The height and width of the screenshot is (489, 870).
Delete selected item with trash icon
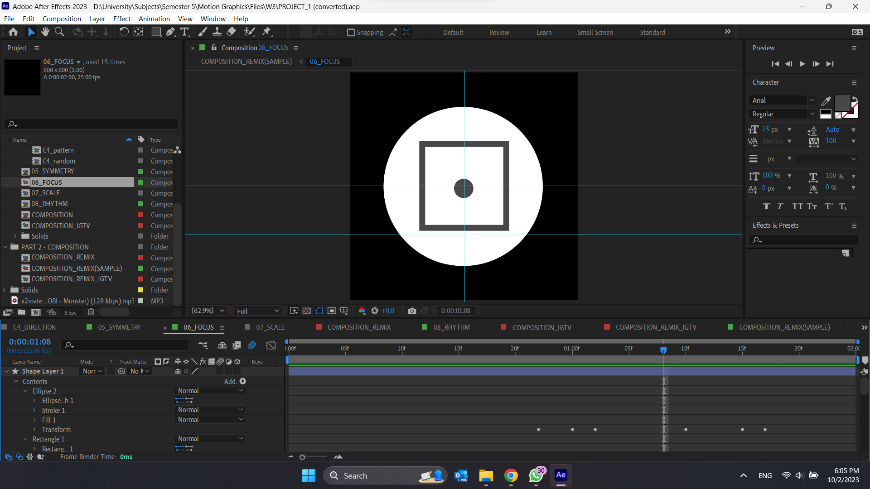pyautogui.click(x=91, y=312)
